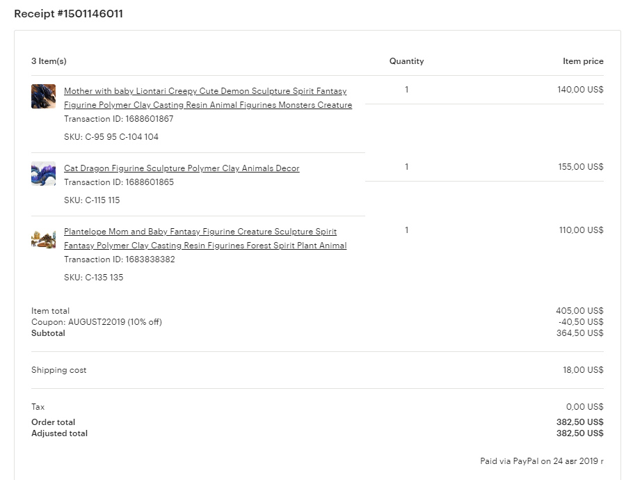Image resolution: width=633 pixels, height=480 pixels.
Task: Click the 140,00 US$ item price
Action: pyautogui.click(x=581, y=90)
